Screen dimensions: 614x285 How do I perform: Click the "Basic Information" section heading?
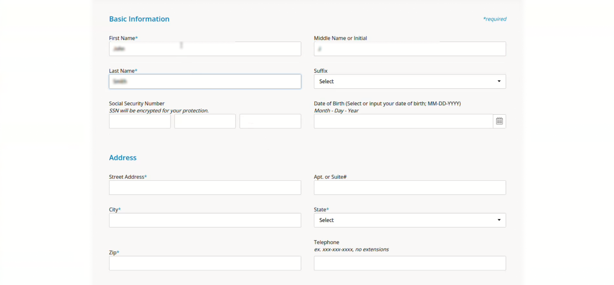click(139, 19)
